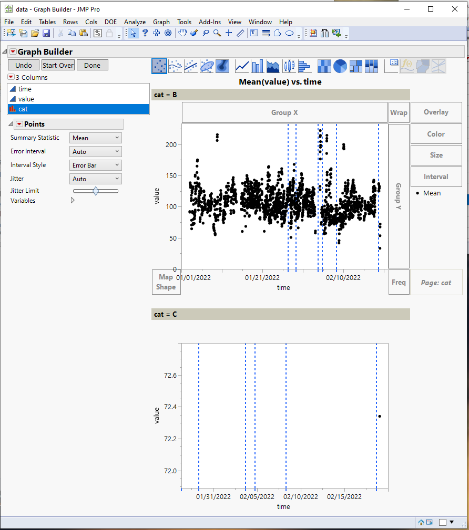Click the Done button
469x530 pixels.
pyautogui.click(x=92, y=65)
